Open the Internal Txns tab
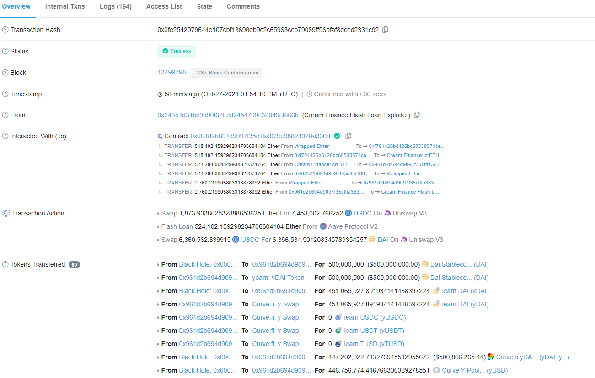Viewport: 595px width, 378px height. (65, 7)
